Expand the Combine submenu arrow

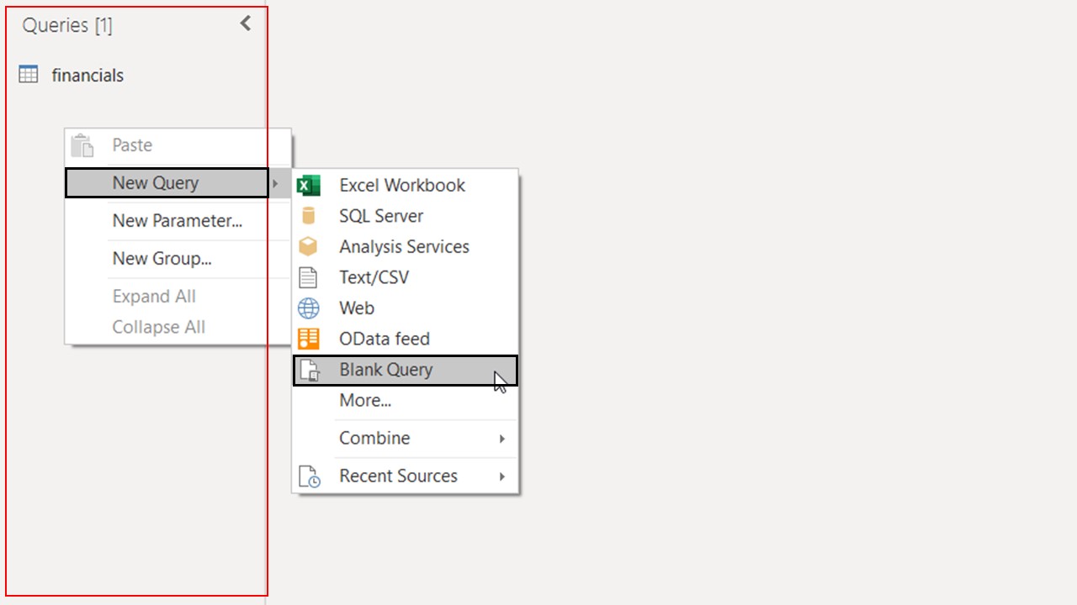tap(502, 439)
